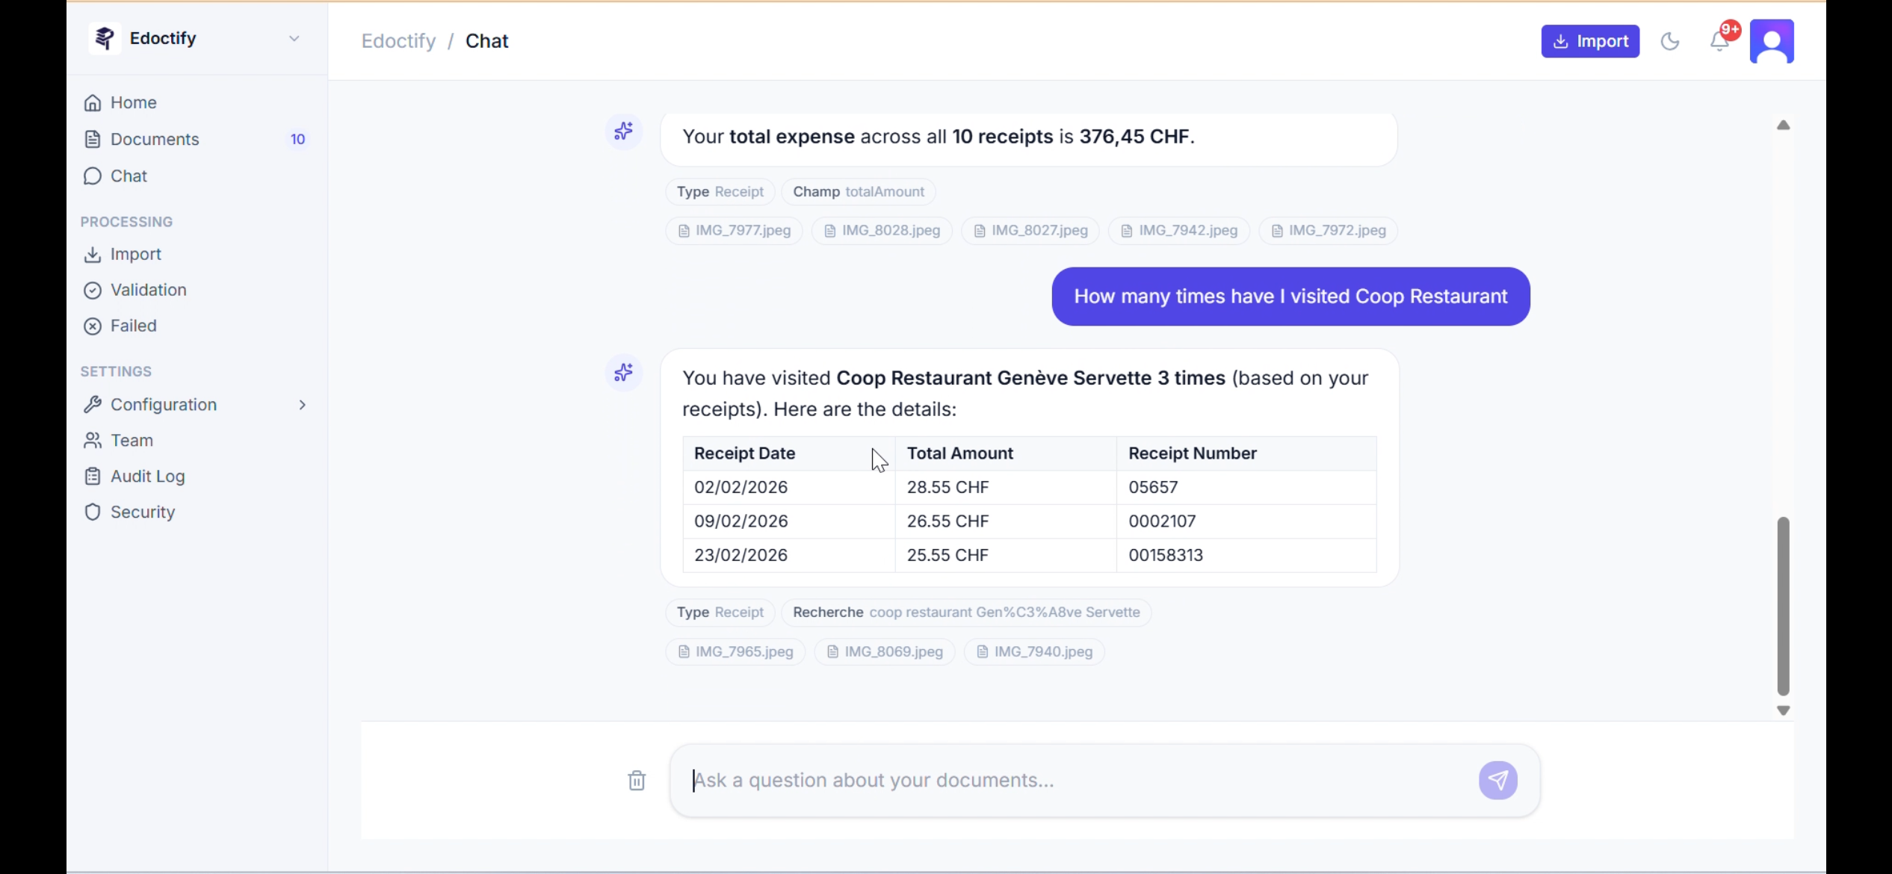Open the Documents section showing 10 items
The image size is (1892, 874).
pyautogui.click(x=154, y=139)
